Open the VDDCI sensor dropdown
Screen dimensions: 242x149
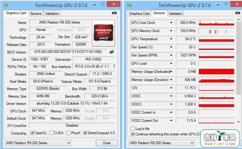pyautogui.click(x=171, y=104)
